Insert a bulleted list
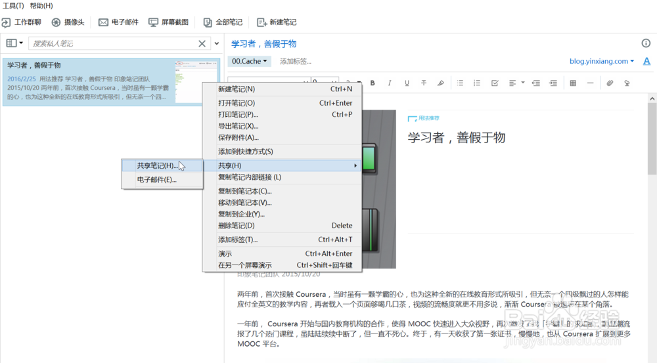Viewport: 657px width, 363px height. 460,83
